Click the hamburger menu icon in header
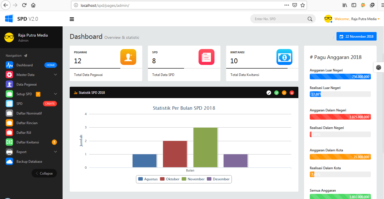Viewport: 384px width, 199px height. click(x=72, y=19)
